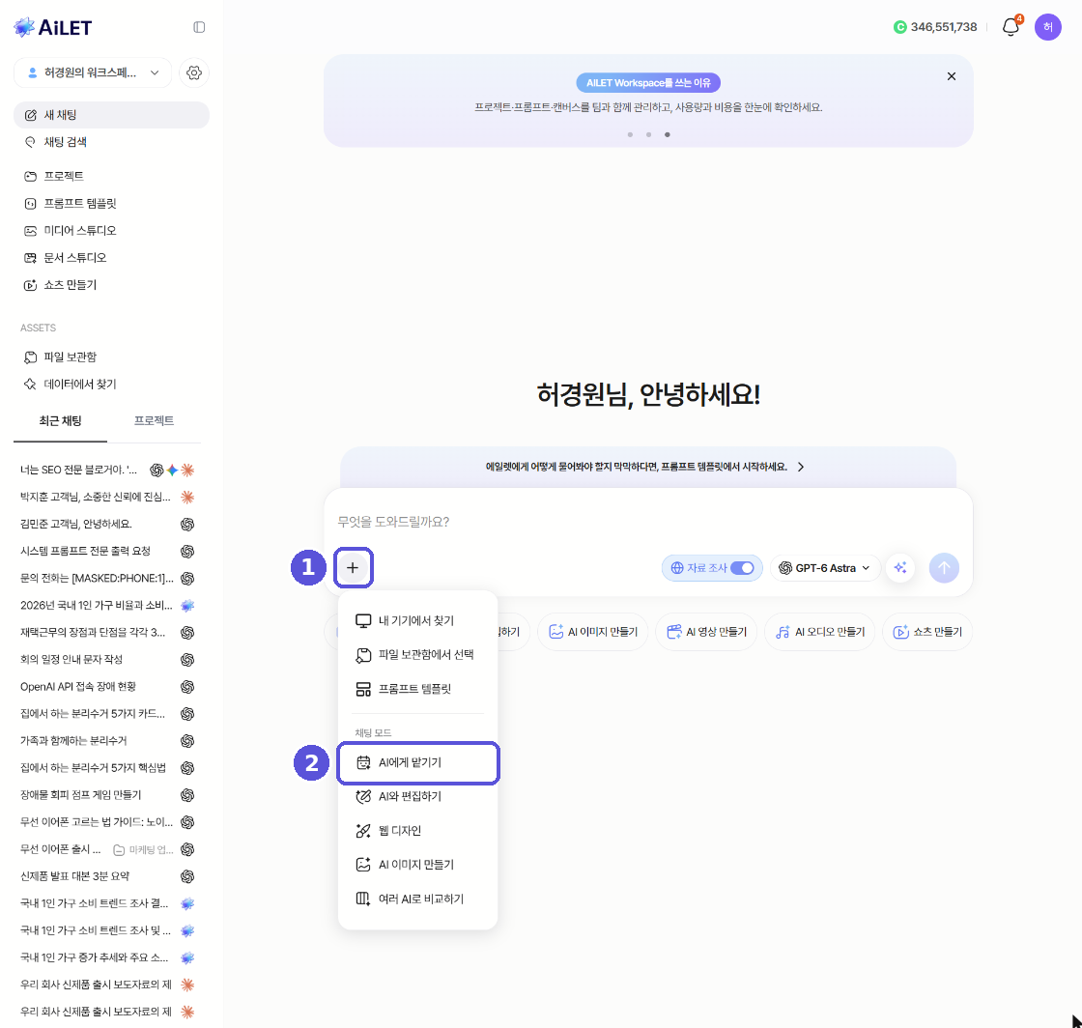Image resolution: width=1082 pixels, height=1028 pixels.
Task: Open 프롬프트 템플릿 in sidebar
Action: click(111, 204)
